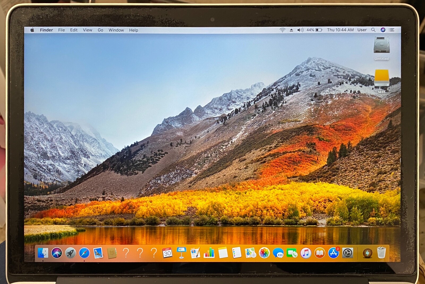Open Calendar icon showing 30

pos(167,253)
